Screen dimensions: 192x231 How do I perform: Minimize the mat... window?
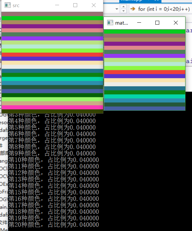click(x=139, y=23)
